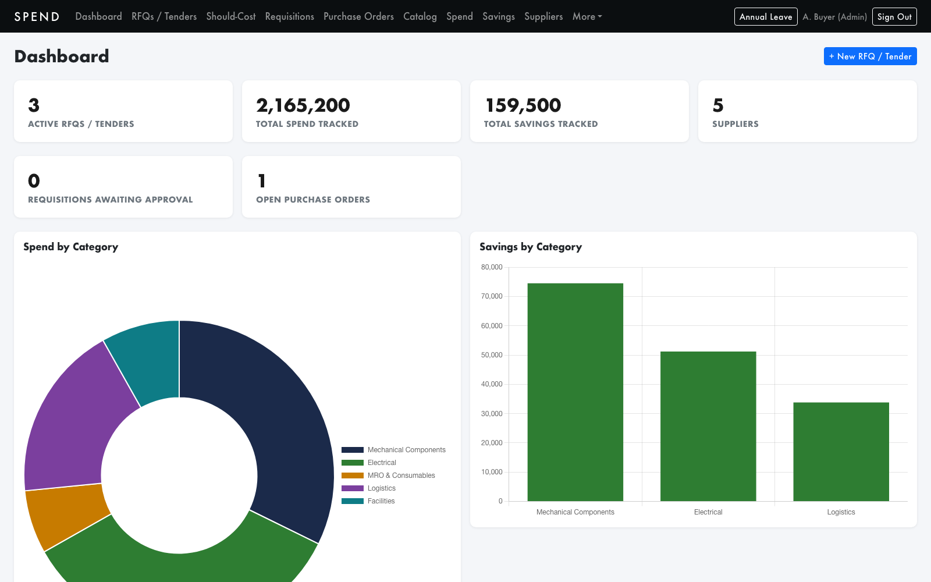Image resolution: width=931 pixels, height=582 pixels.
Task: Open RFQs / Tenders in the navbar
Action: (164, 16)
